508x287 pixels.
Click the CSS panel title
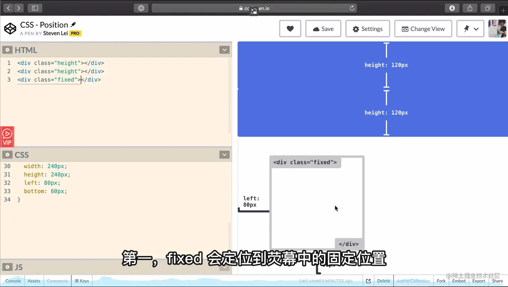point(22,155)
